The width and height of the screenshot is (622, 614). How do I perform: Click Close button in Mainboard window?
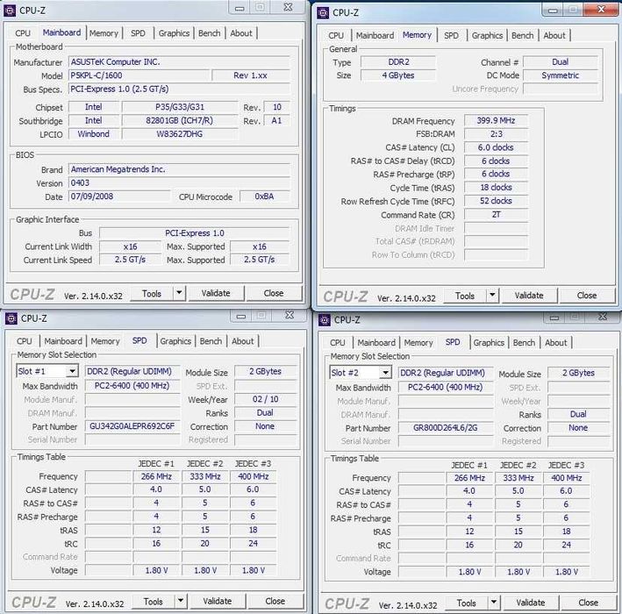coord(274,294)
